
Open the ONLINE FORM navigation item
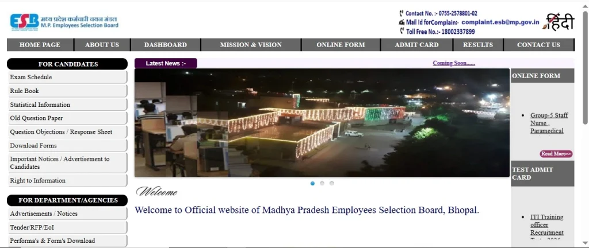[341, 45]
